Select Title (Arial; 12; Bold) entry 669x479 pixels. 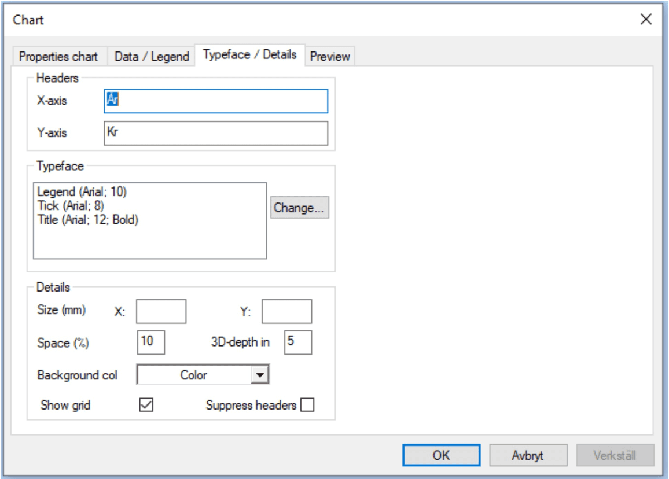[x=88, y=220]
